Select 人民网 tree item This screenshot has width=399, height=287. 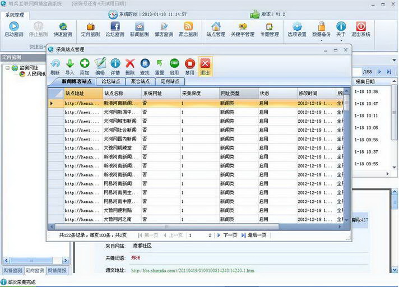pyautogui.click(x=33, y=74)
